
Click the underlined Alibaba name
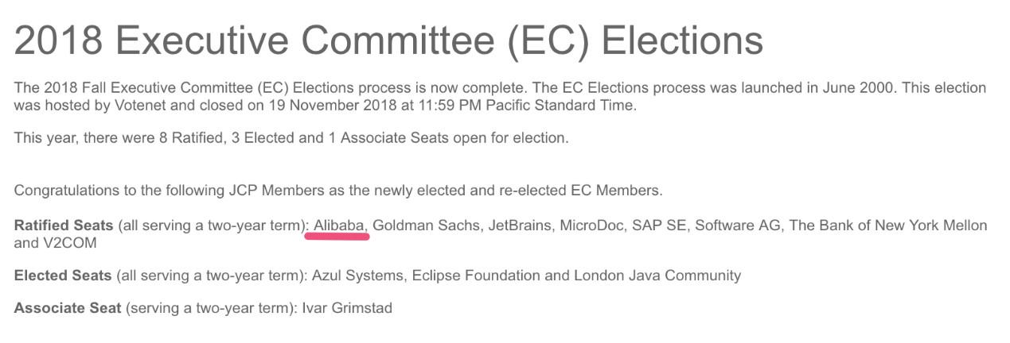tap(339, 225)
